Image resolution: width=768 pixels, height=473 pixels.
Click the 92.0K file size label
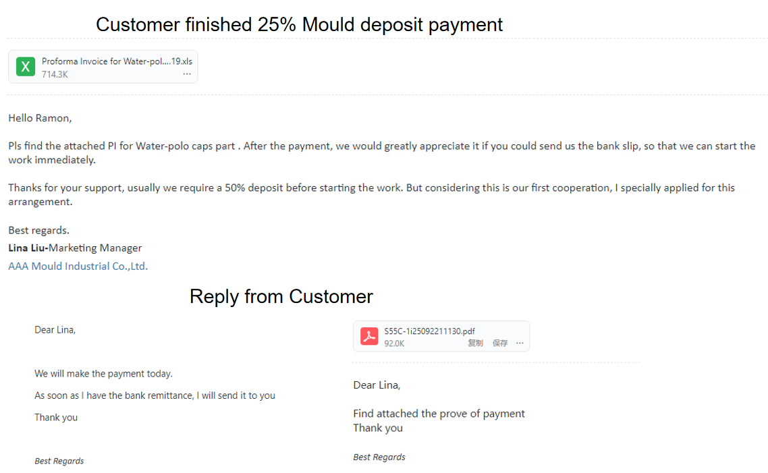click(394, 343)
